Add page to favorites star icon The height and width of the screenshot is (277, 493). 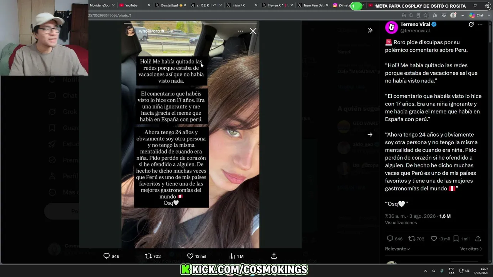click(426, 15)
